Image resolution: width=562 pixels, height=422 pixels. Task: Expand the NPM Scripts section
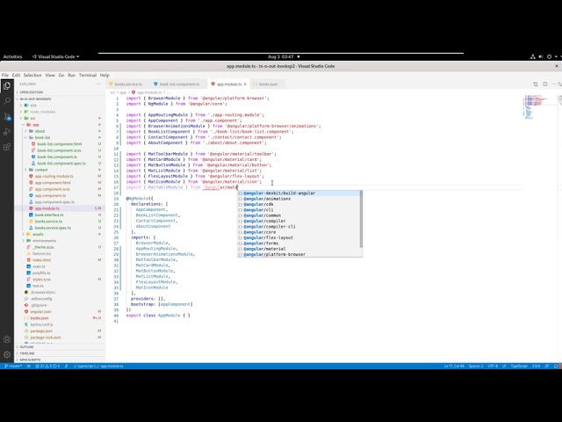click(30, 360)
